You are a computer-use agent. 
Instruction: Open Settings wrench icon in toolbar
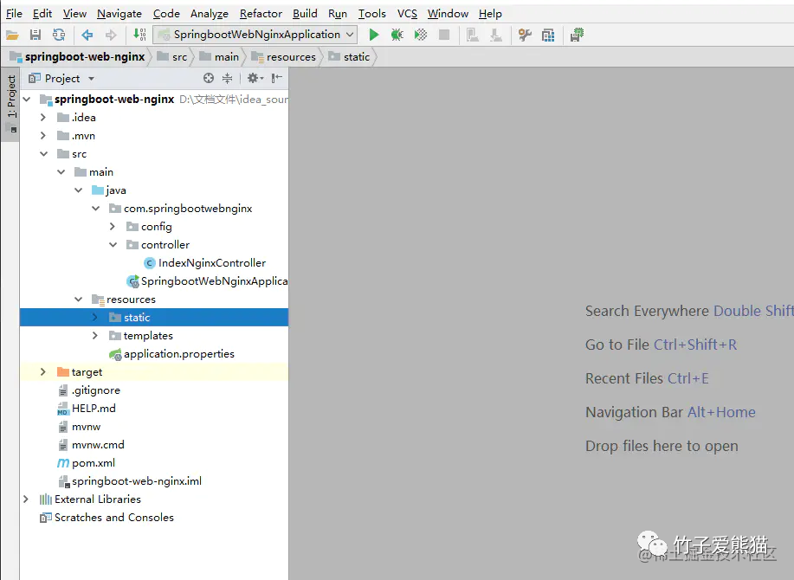525,35
